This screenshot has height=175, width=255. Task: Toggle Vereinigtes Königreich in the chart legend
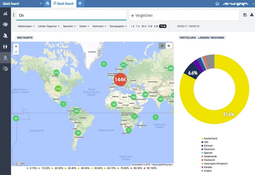(x=214, y=163)
